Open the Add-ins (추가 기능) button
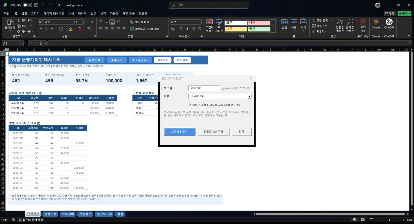The image size is (414, 224). pos(363,25)
